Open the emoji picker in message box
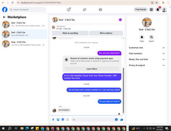Viewport: 171px width, 131px height. coord(116,119)
